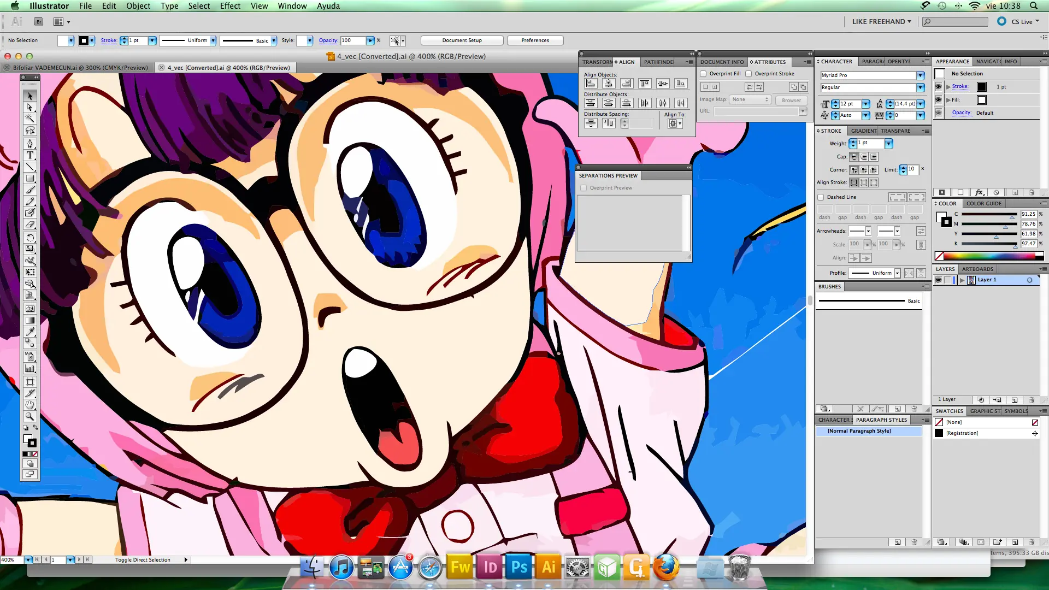Open Adobe Bridge from the Br icon

[38, 22]
